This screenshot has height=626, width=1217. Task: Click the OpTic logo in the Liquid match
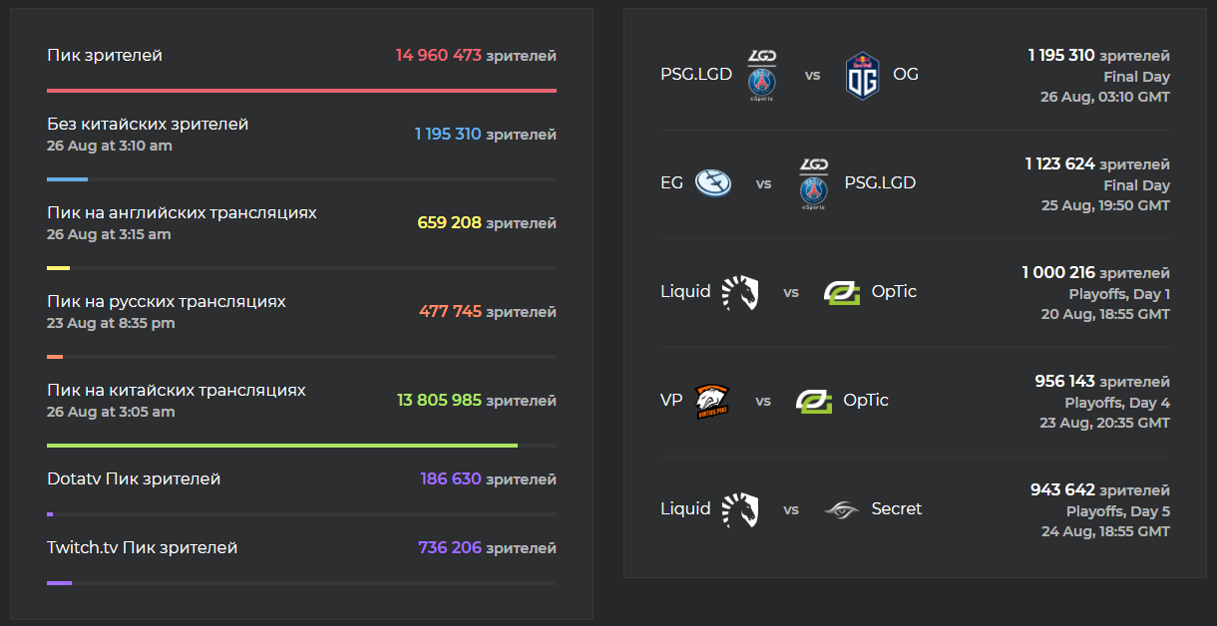click(x=842, y=292)
